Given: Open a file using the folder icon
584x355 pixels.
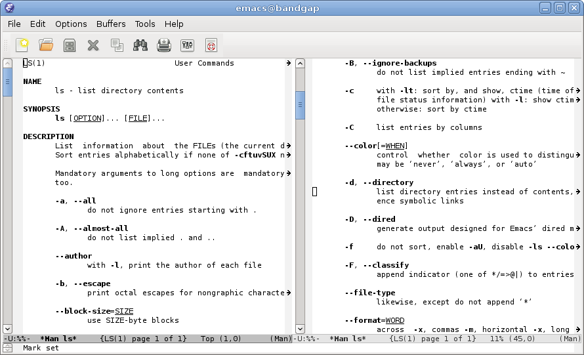Looking at the screenshot, I should (x=46, y=45).
